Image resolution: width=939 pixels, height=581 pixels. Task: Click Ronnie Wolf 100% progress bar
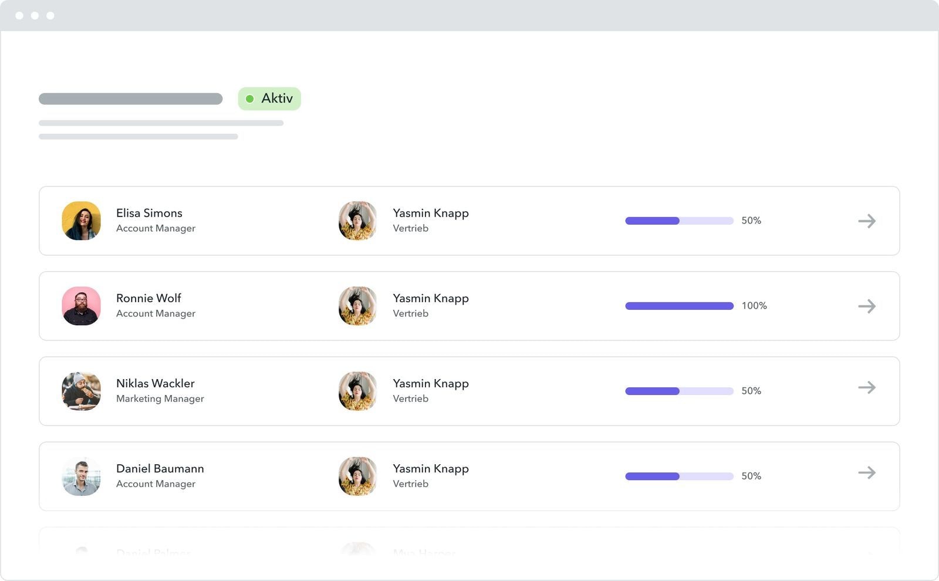pos(679,306)
